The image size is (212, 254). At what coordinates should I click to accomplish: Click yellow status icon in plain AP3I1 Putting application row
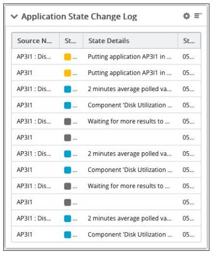point(67,73)
